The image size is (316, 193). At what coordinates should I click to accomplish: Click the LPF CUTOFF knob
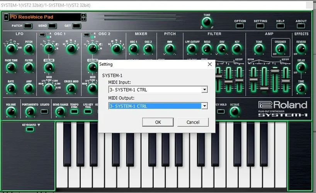192,49
